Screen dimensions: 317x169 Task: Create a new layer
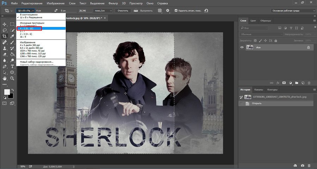point(303,83)
